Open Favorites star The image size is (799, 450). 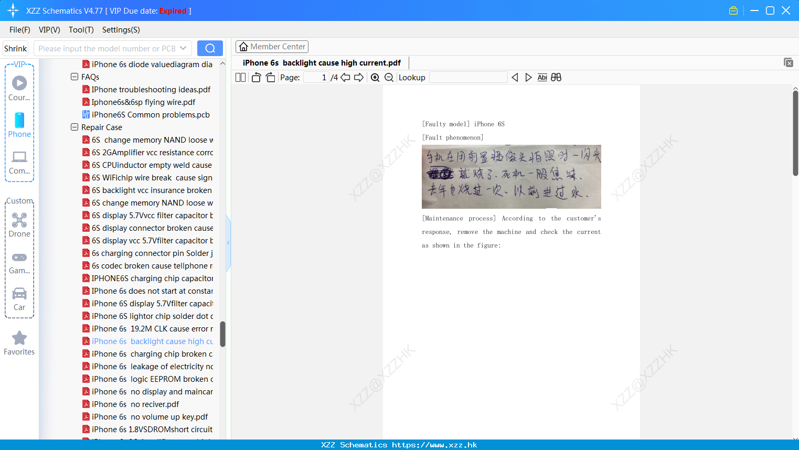pyautogui.click(x=19, y=343)
